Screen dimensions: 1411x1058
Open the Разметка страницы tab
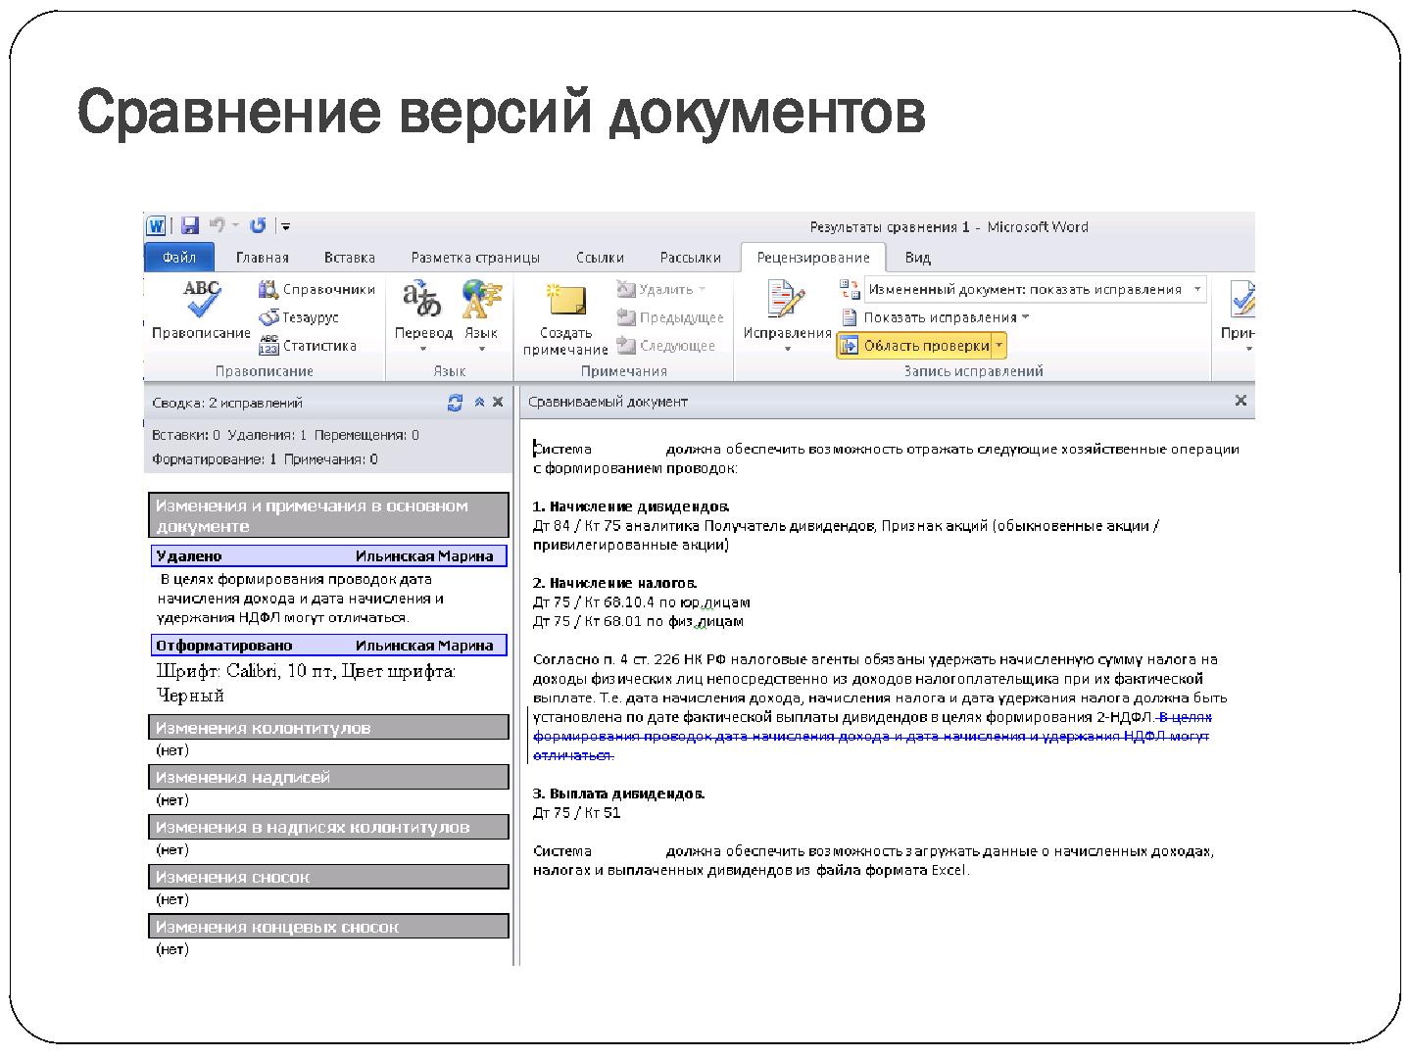(x=475, y=258)
